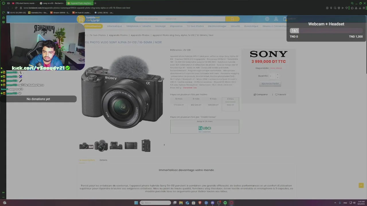The height and width of the screenshot is (206, 367).
Task: Click TV-Son-Photos breadcrumb link
Action: tap(97, 35)
